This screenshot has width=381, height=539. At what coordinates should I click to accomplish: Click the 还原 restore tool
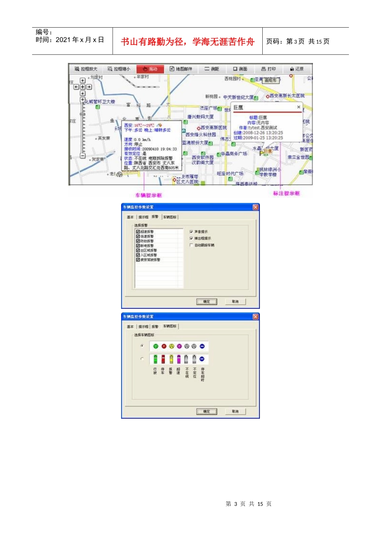click(x=297, y=69)
